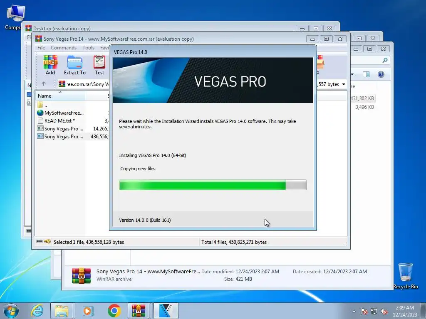Select the 3,496 KB file size cell

click(364, 107)
